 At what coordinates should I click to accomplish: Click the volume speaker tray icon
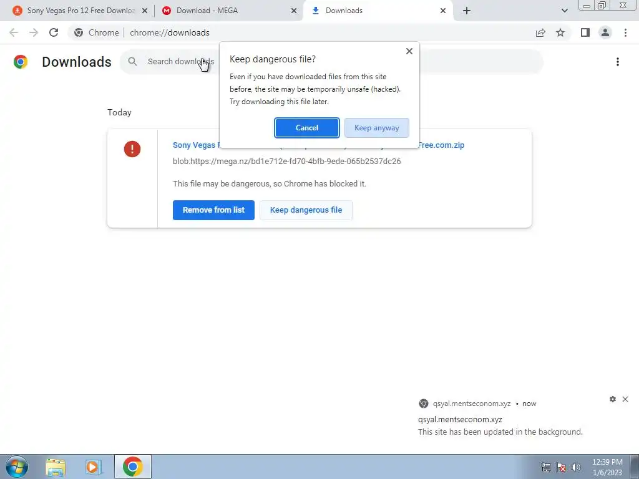coord(576,468)
